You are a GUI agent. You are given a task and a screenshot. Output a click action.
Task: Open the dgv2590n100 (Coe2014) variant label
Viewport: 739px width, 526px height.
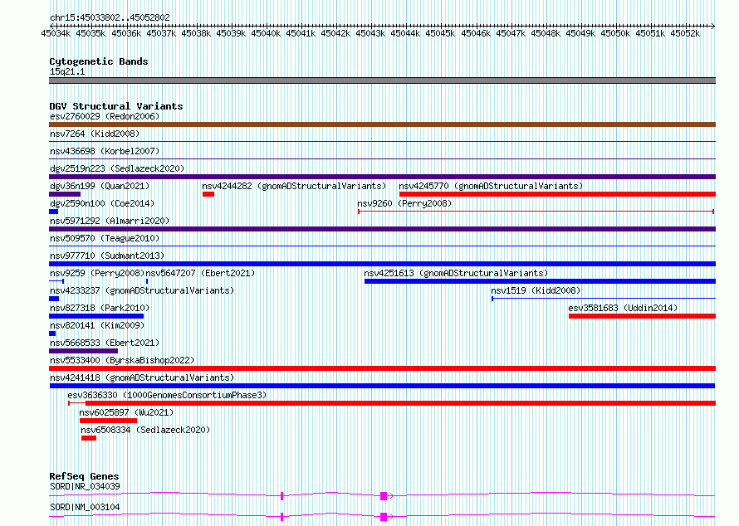[x=102, y=203]
